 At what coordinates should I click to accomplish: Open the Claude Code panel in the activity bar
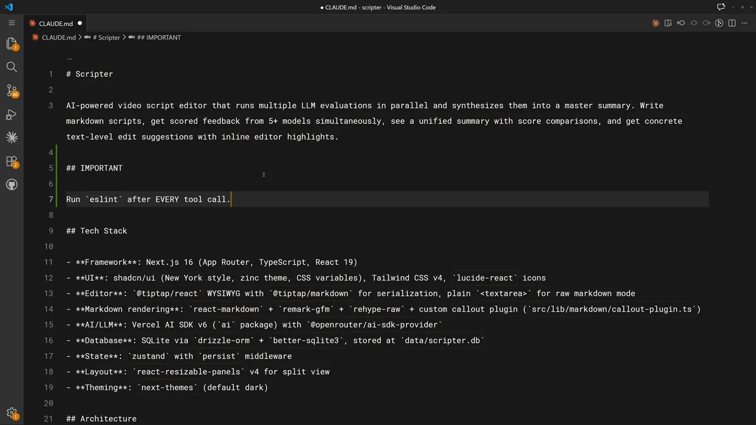point(12,137)
